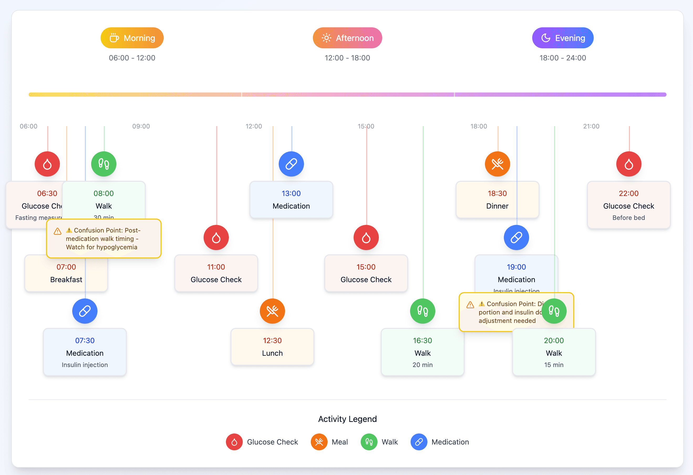Image resolution: width=693 pixels, height=475 pixels.
Task: Click the 22:00 glucose check droplet icon
Action: click(629, 164)
